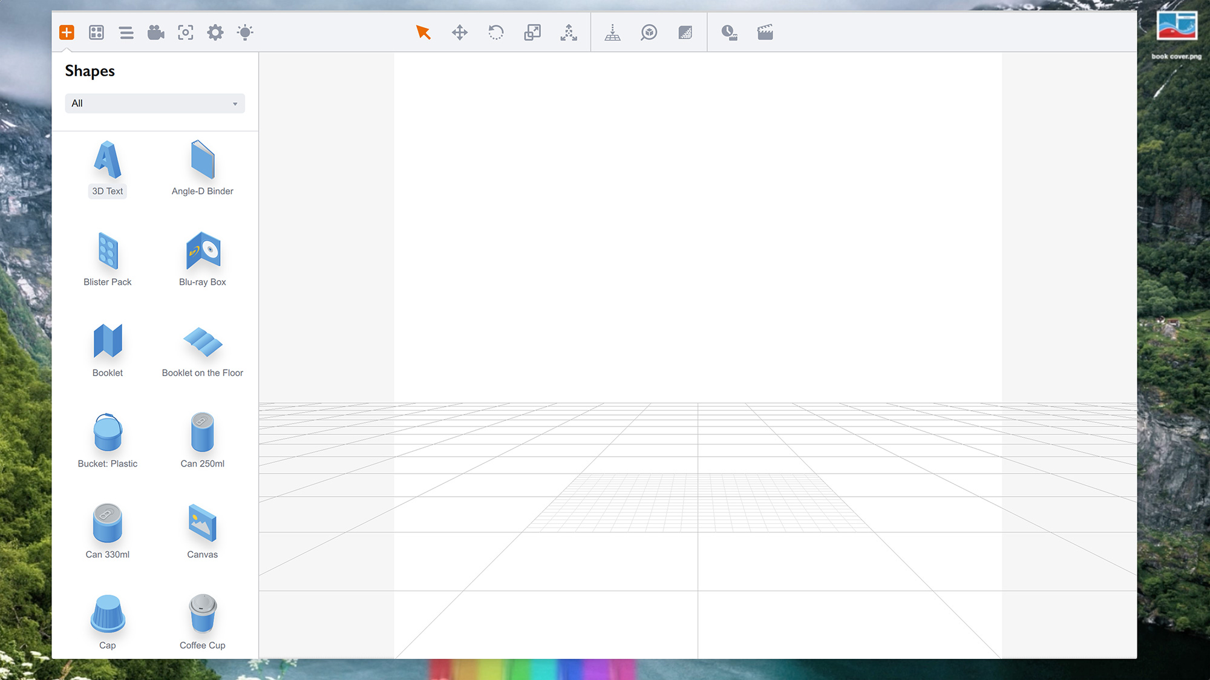Choose the Rotate tool
Image resolution: width=1210 pixels, height=680 pixels.
[496, 32]
